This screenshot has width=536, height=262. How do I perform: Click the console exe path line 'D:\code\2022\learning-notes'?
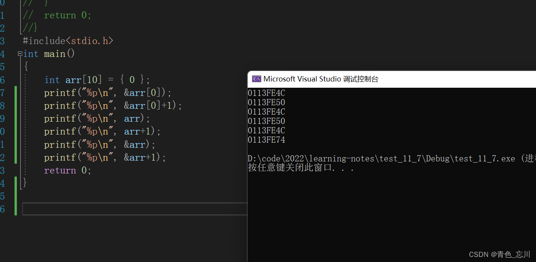392,159
